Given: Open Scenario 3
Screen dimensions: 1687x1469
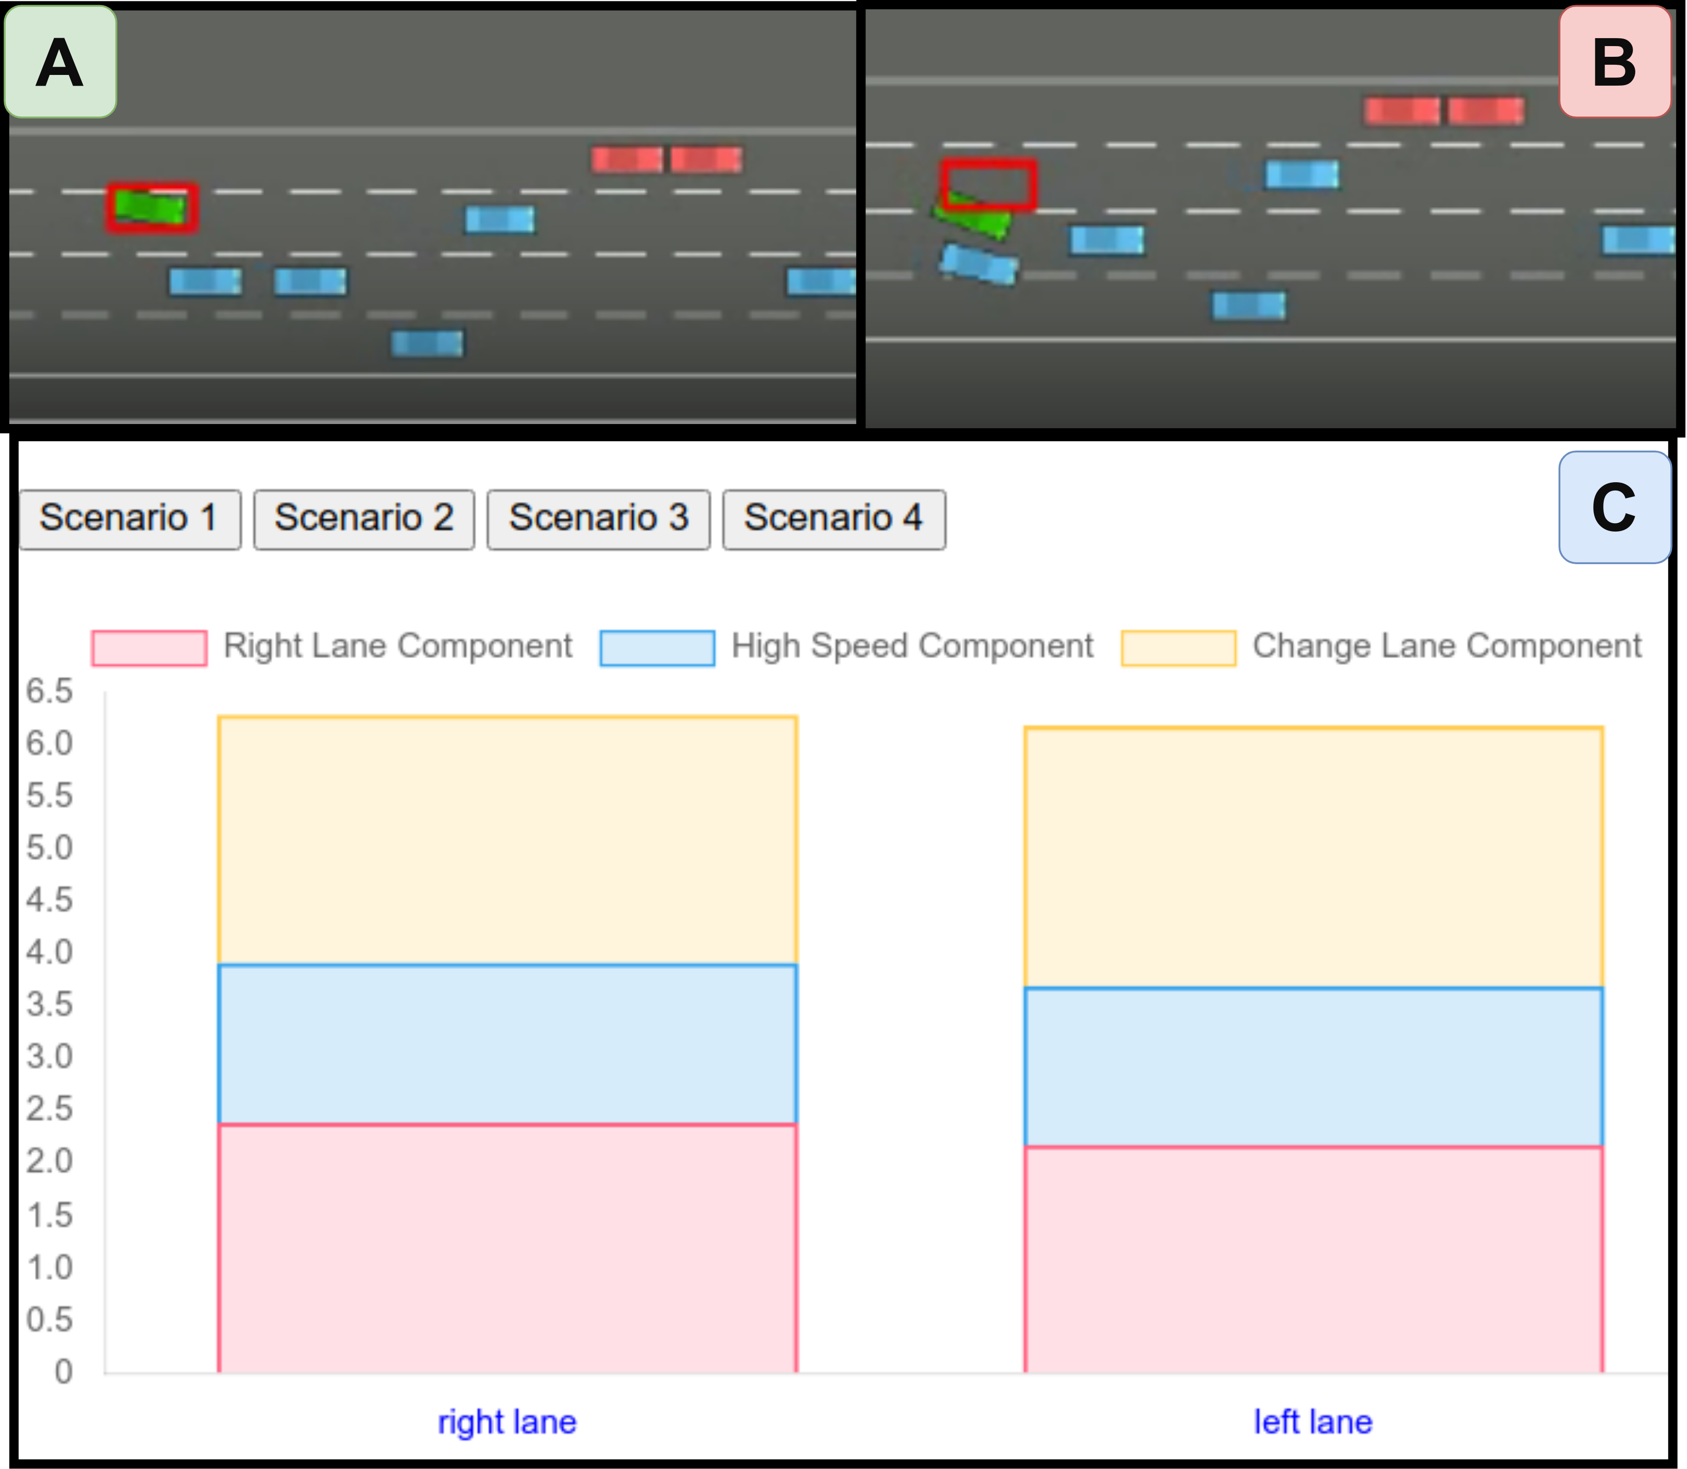Looking at the screenshot, I should coord(598,519).
